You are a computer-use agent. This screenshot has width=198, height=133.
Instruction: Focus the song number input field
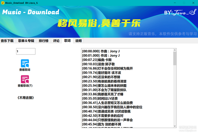click(26, 51)
